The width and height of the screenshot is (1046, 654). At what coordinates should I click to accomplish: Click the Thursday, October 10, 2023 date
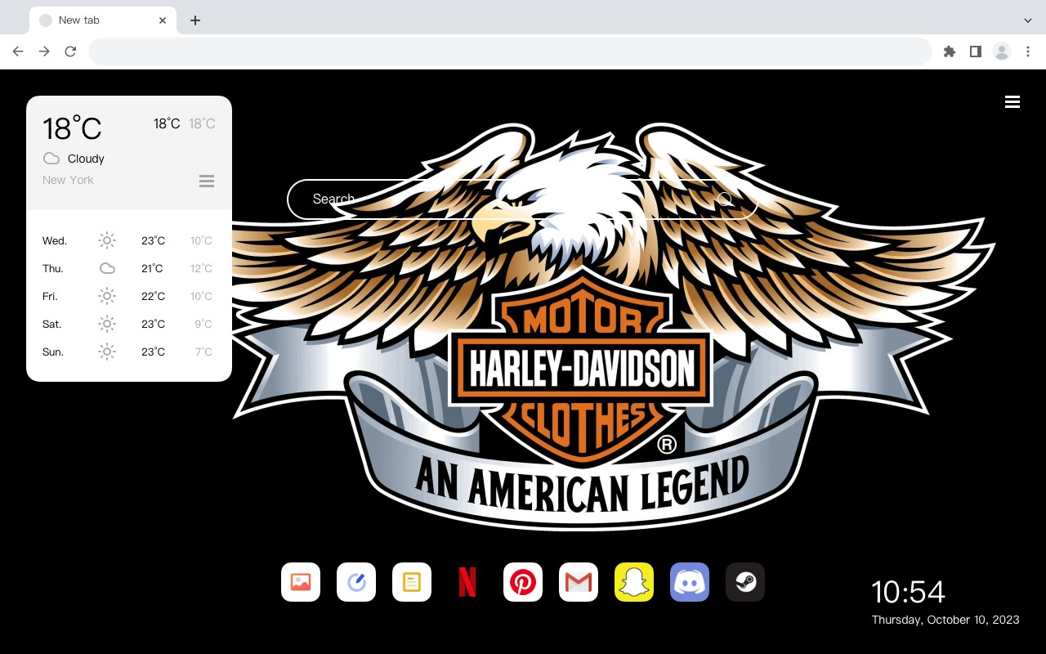pyautogui.click(x=945, y=620)
